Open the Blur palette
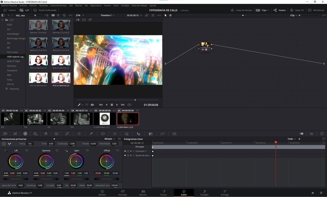The image size is (327, 197). click(138, 134)
